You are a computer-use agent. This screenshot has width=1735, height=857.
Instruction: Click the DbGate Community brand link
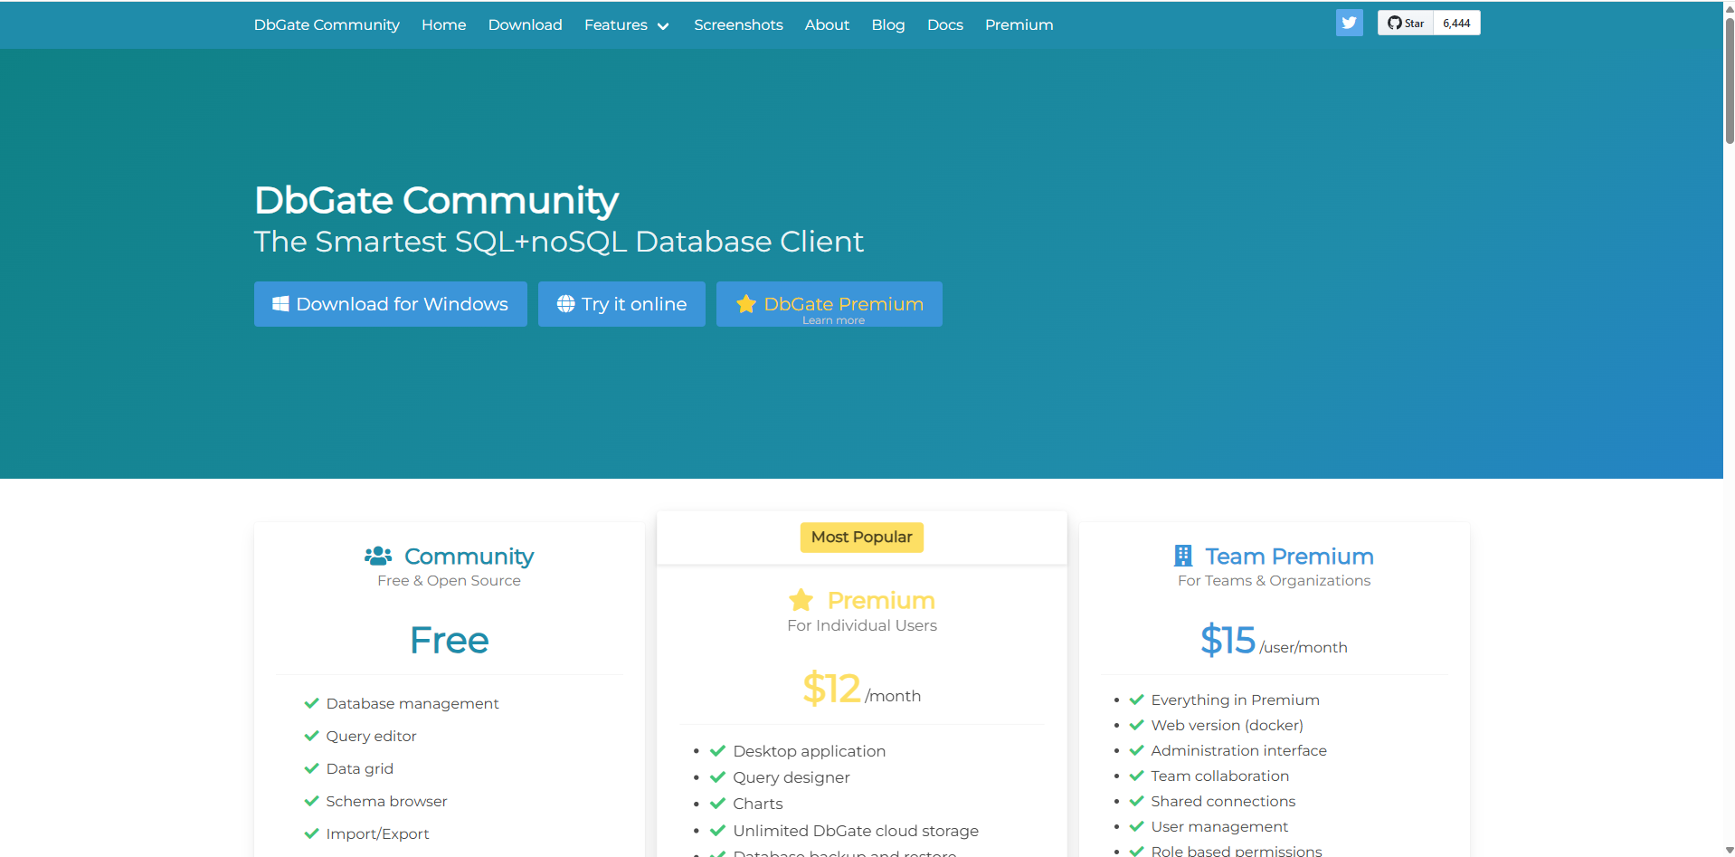327,25
